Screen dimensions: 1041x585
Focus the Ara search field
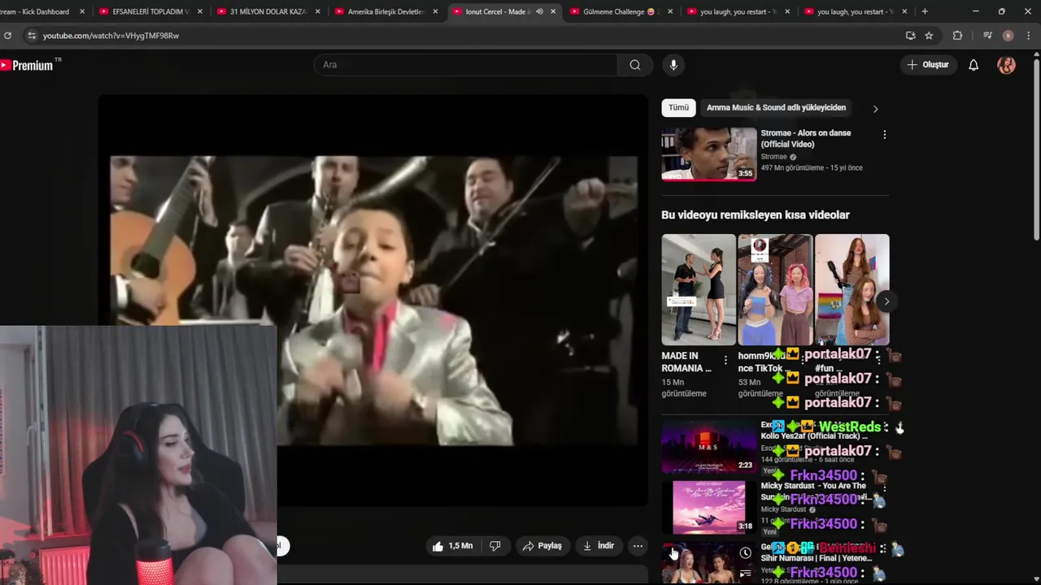click(x=466, y=65)
